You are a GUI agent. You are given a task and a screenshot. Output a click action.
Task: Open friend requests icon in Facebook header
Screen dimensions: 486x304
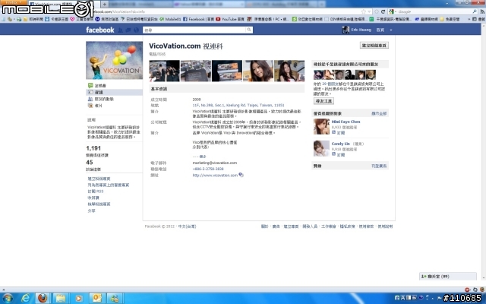point(120,30)
